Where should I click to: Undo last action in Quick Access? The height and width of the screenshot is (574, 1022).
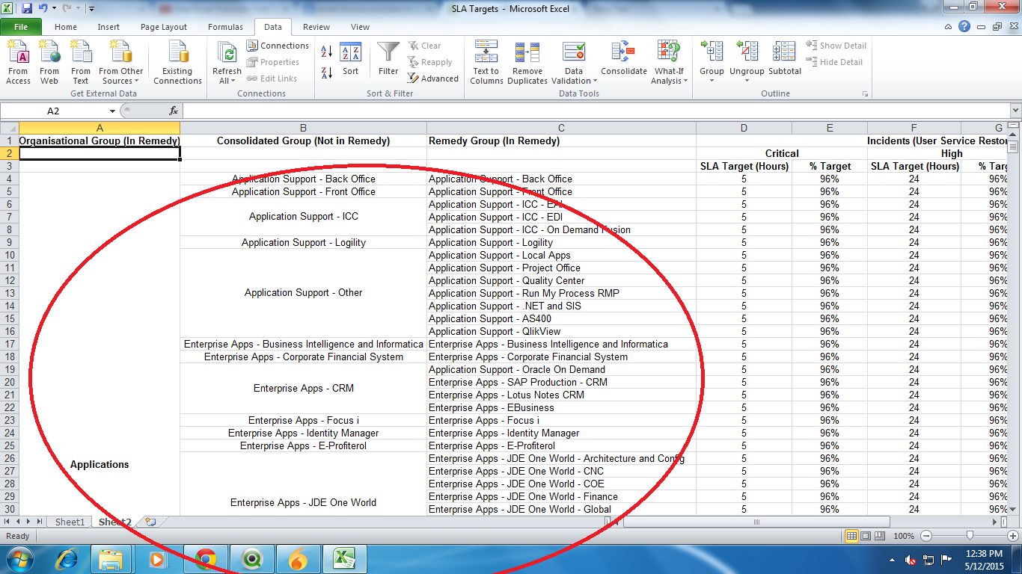tap(43, 8)
